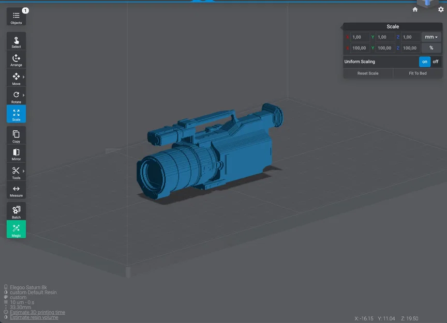Click the 33.30mm height value
Screen dimensions: 447x323
pyautogui.click(x=20, y=307)
